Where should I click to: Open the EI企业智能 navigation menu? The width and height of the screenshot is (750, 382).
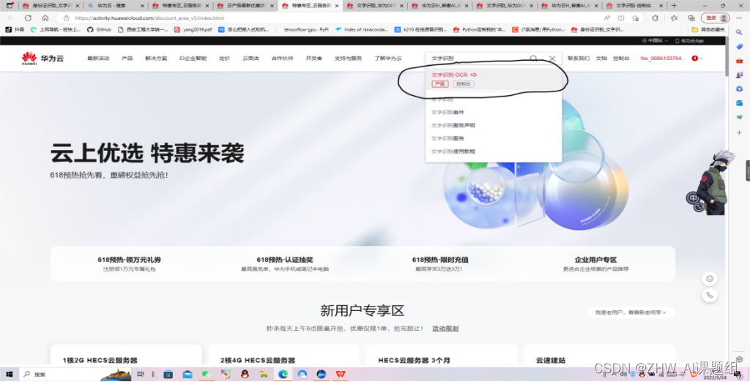tap(193, 59)
